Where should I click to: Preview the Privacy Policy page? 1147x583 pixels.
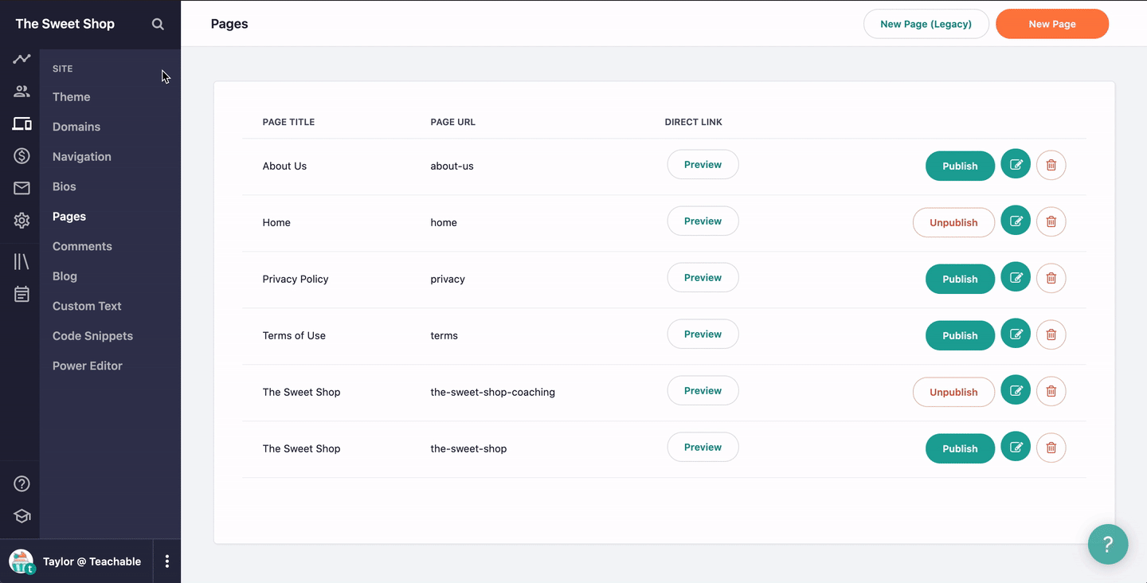tap(703, 278)
